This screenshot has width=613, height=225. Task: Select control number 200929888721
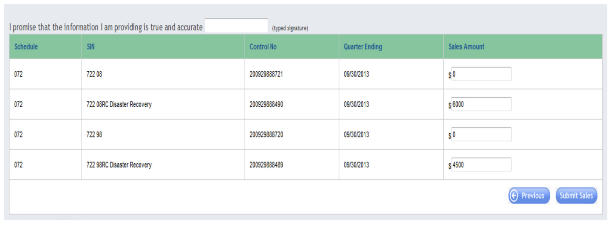pyautogui.click(x=266, y=74)
